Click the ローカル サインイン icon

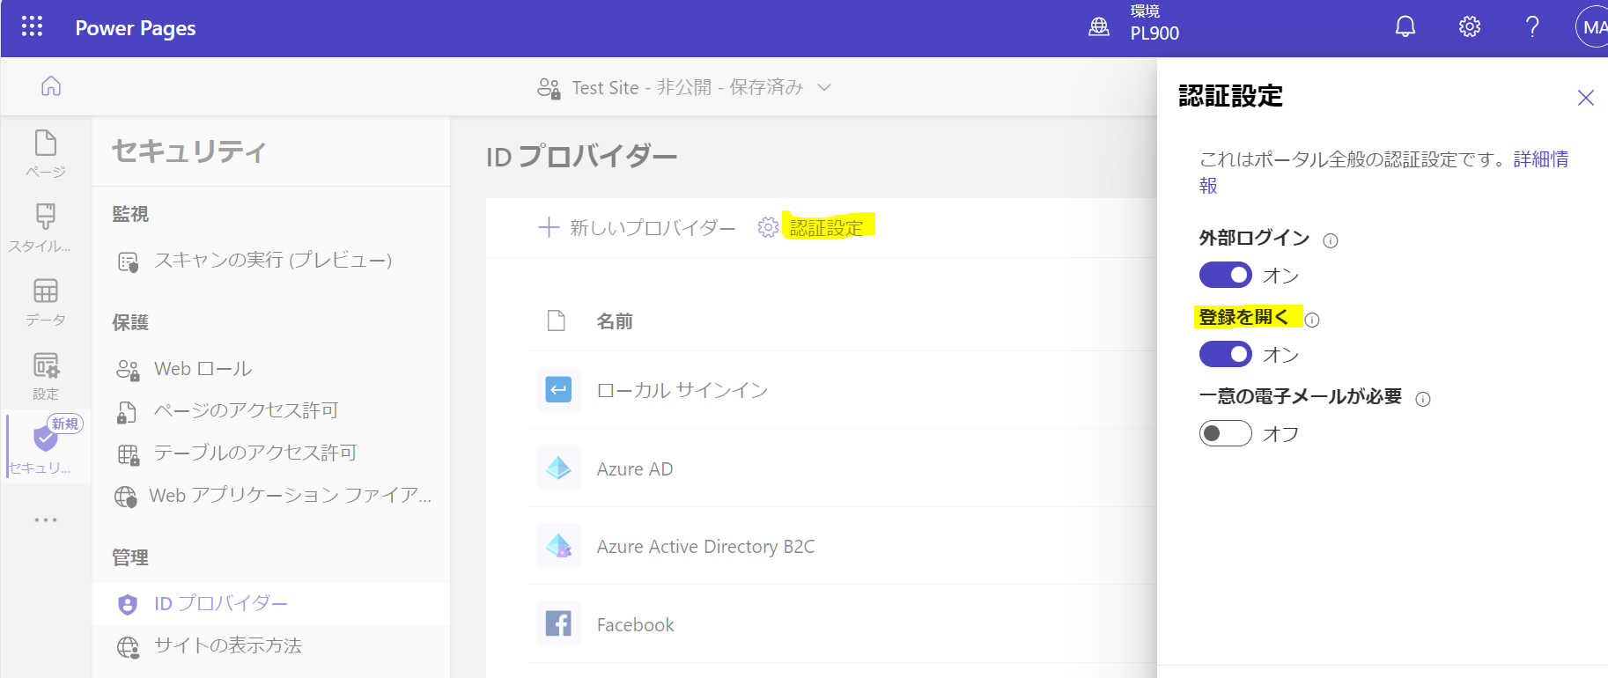click(558, 389)
